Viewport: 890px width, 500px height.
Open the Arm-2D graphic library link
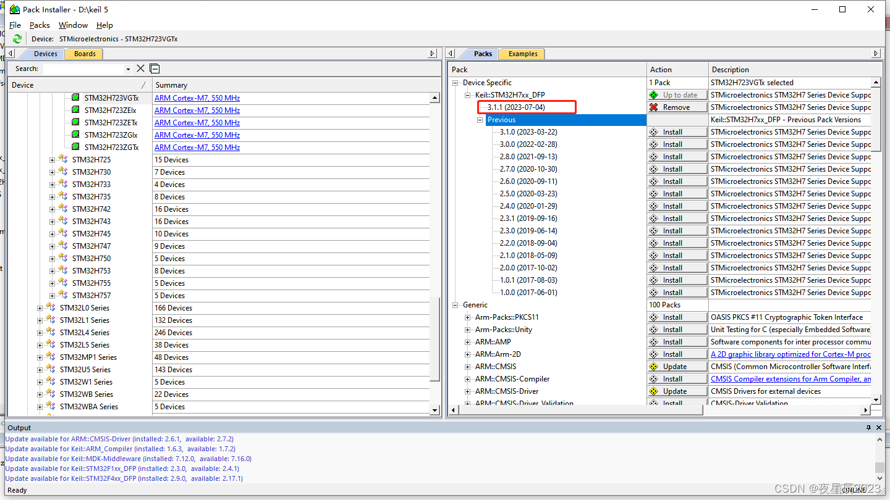[790, 354]
